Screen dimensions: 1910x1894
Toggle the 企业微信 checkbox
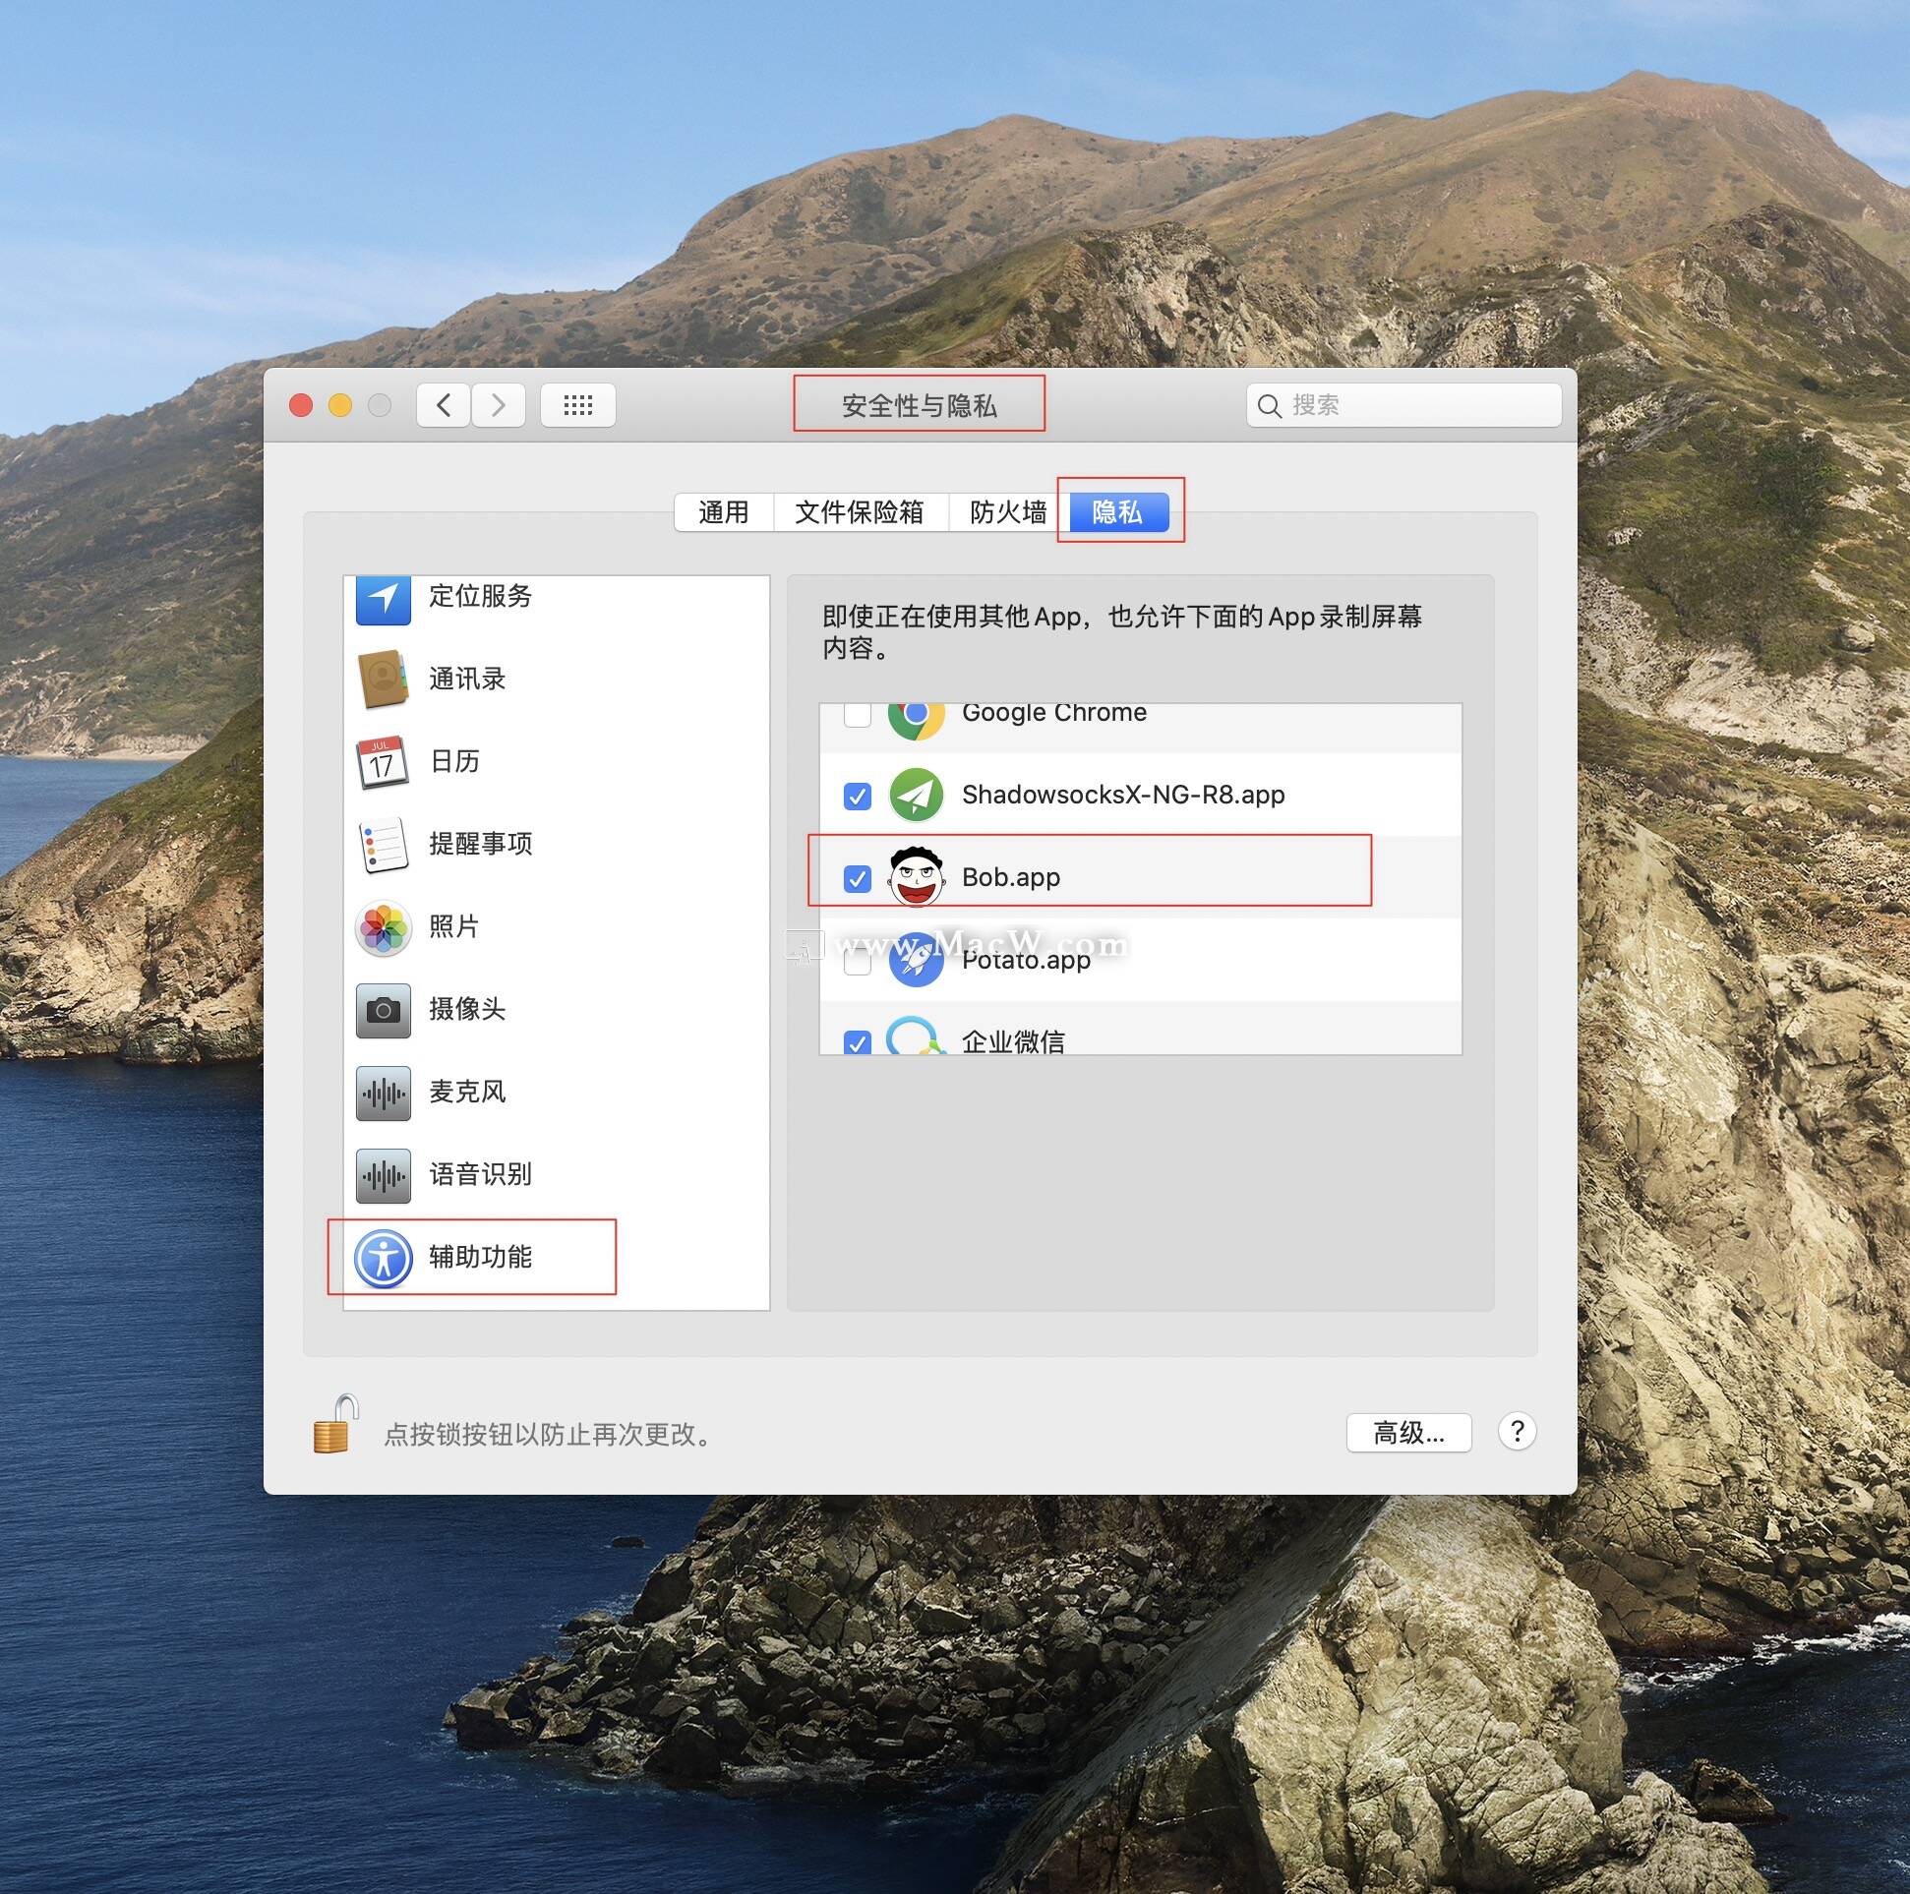coord(857,1042)
